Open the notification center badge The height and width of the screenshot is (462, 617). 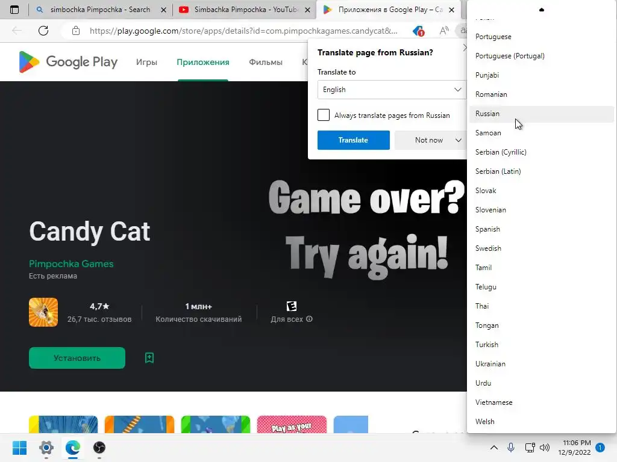pyautogui.click(x=600, y=448)
